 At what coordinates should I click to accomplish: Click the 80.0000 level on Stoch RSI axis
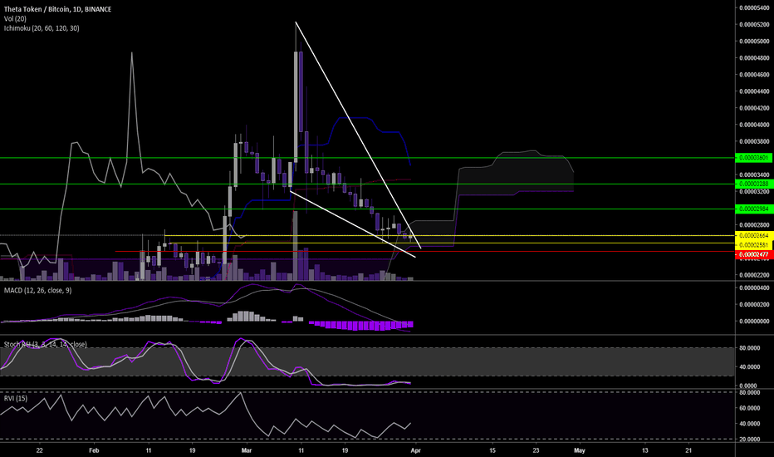(x=749, y=348)
